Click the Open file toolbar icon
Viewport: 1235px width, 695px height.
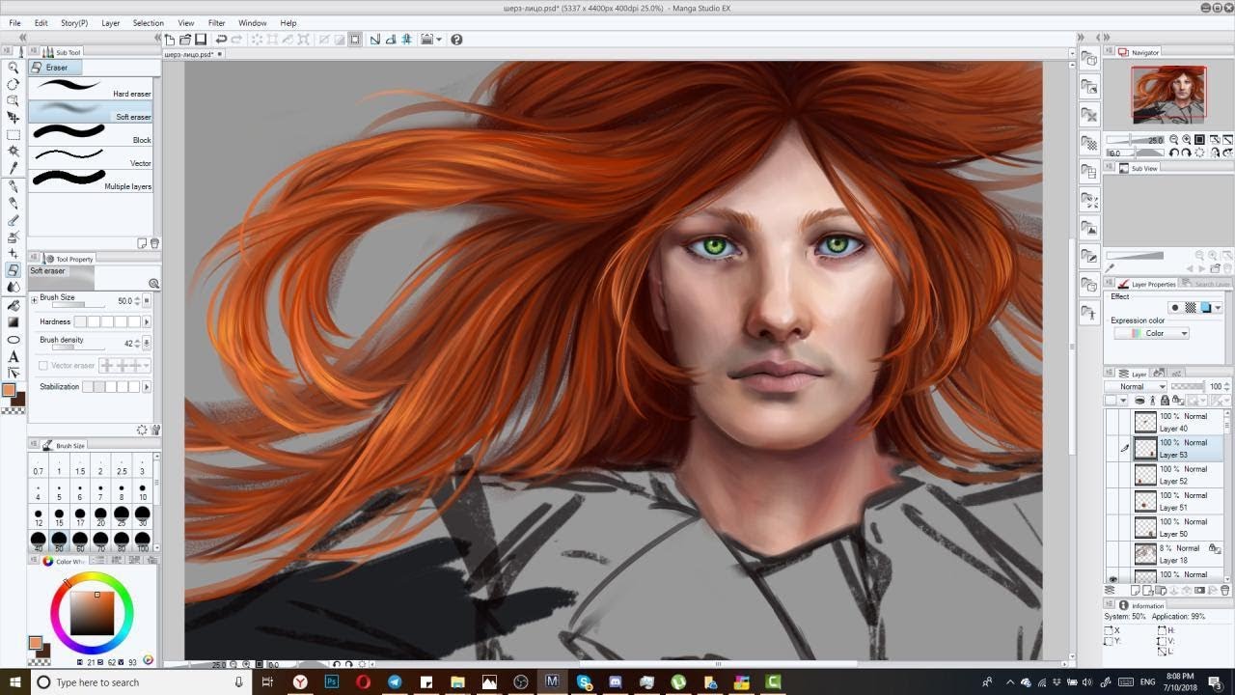tap(185, 40)
